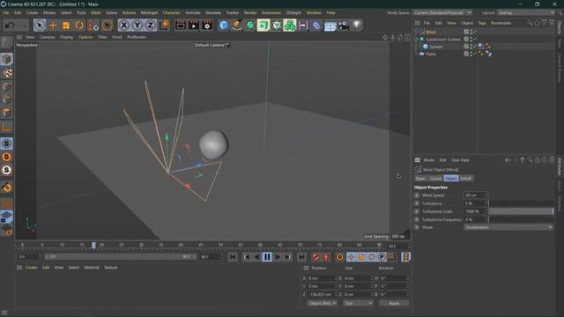
Task: Open the MoGraph menu
Action: coord(149,12)
